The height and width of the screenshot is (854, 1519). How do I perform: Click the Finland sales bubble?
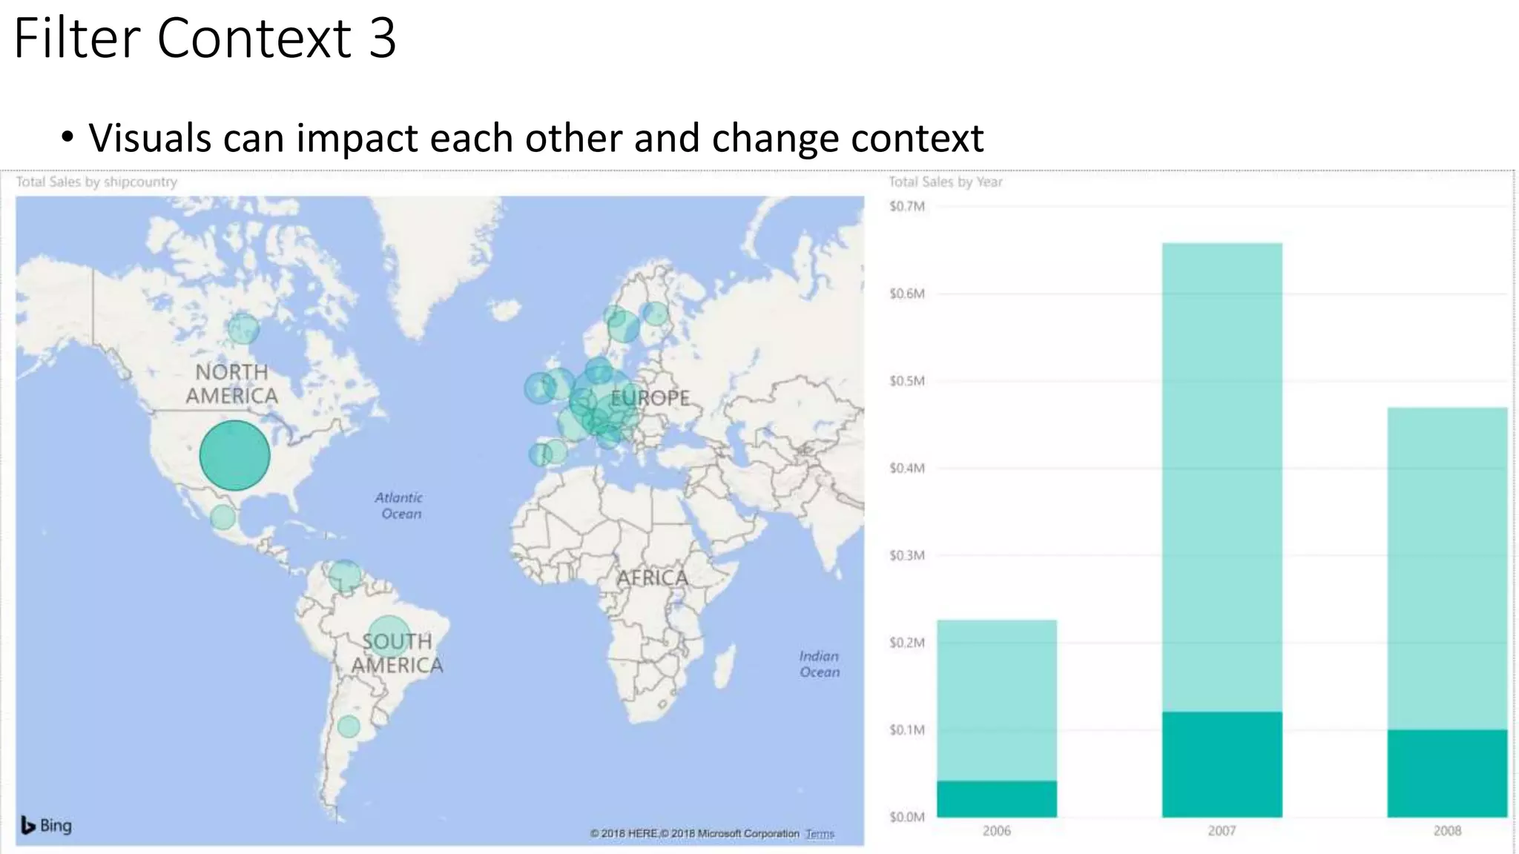click(x=655, y=314)
